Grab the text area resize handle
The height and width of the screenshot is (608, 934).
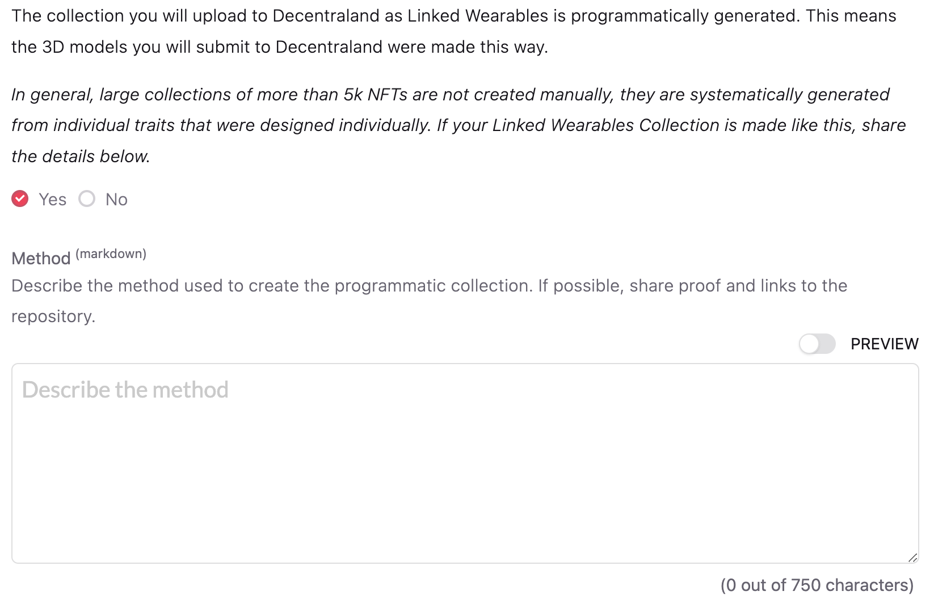pyautogui.click(x=912, y=558)
